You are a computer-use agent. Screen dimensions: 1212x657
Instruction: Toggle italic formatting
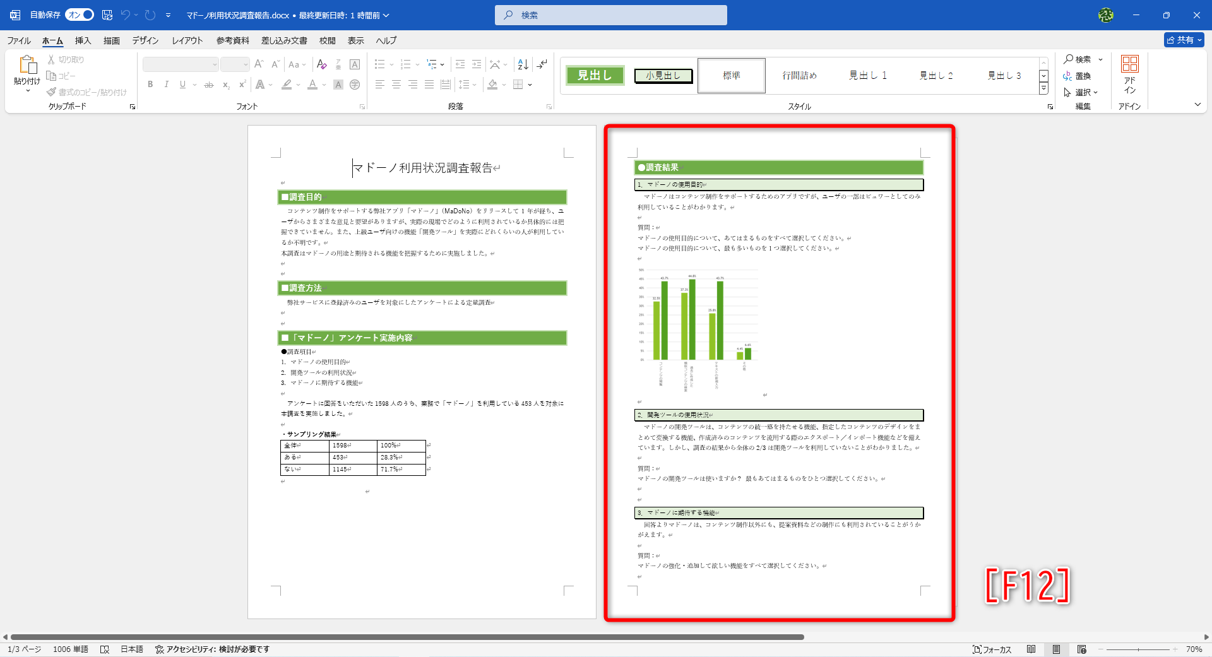pyautogui.click(x=166, y=84)
